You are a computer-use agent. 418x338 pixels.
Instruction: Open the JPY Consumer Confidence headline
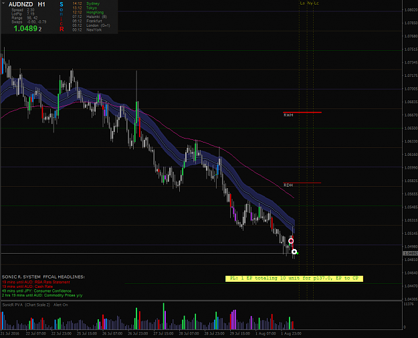click(x=37, y=290)
